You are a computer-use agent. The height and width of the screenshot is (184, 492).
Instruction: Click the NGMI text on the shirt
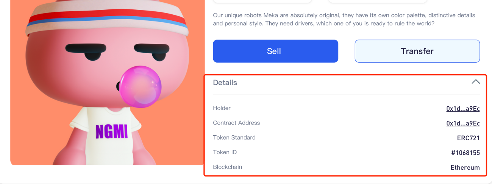tap(112, 132)
